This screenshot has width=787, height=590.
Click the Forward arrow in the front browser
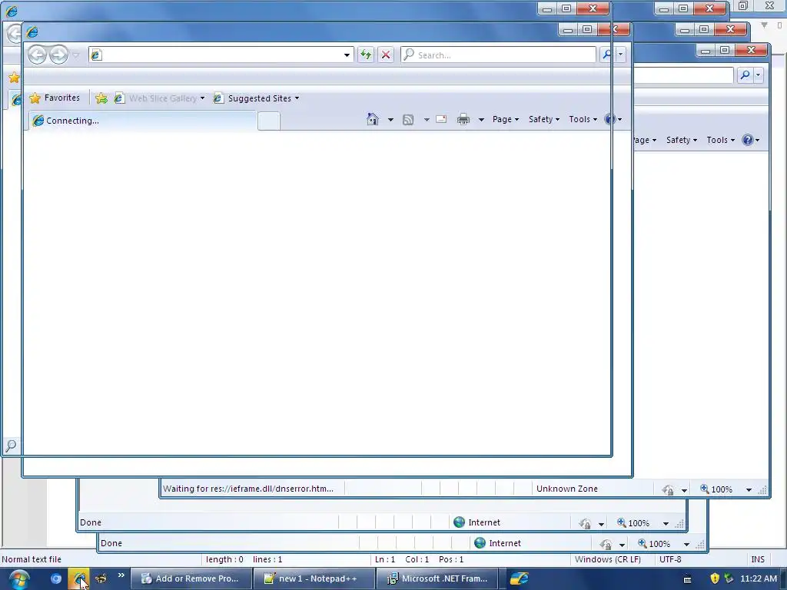pos(58,55)
